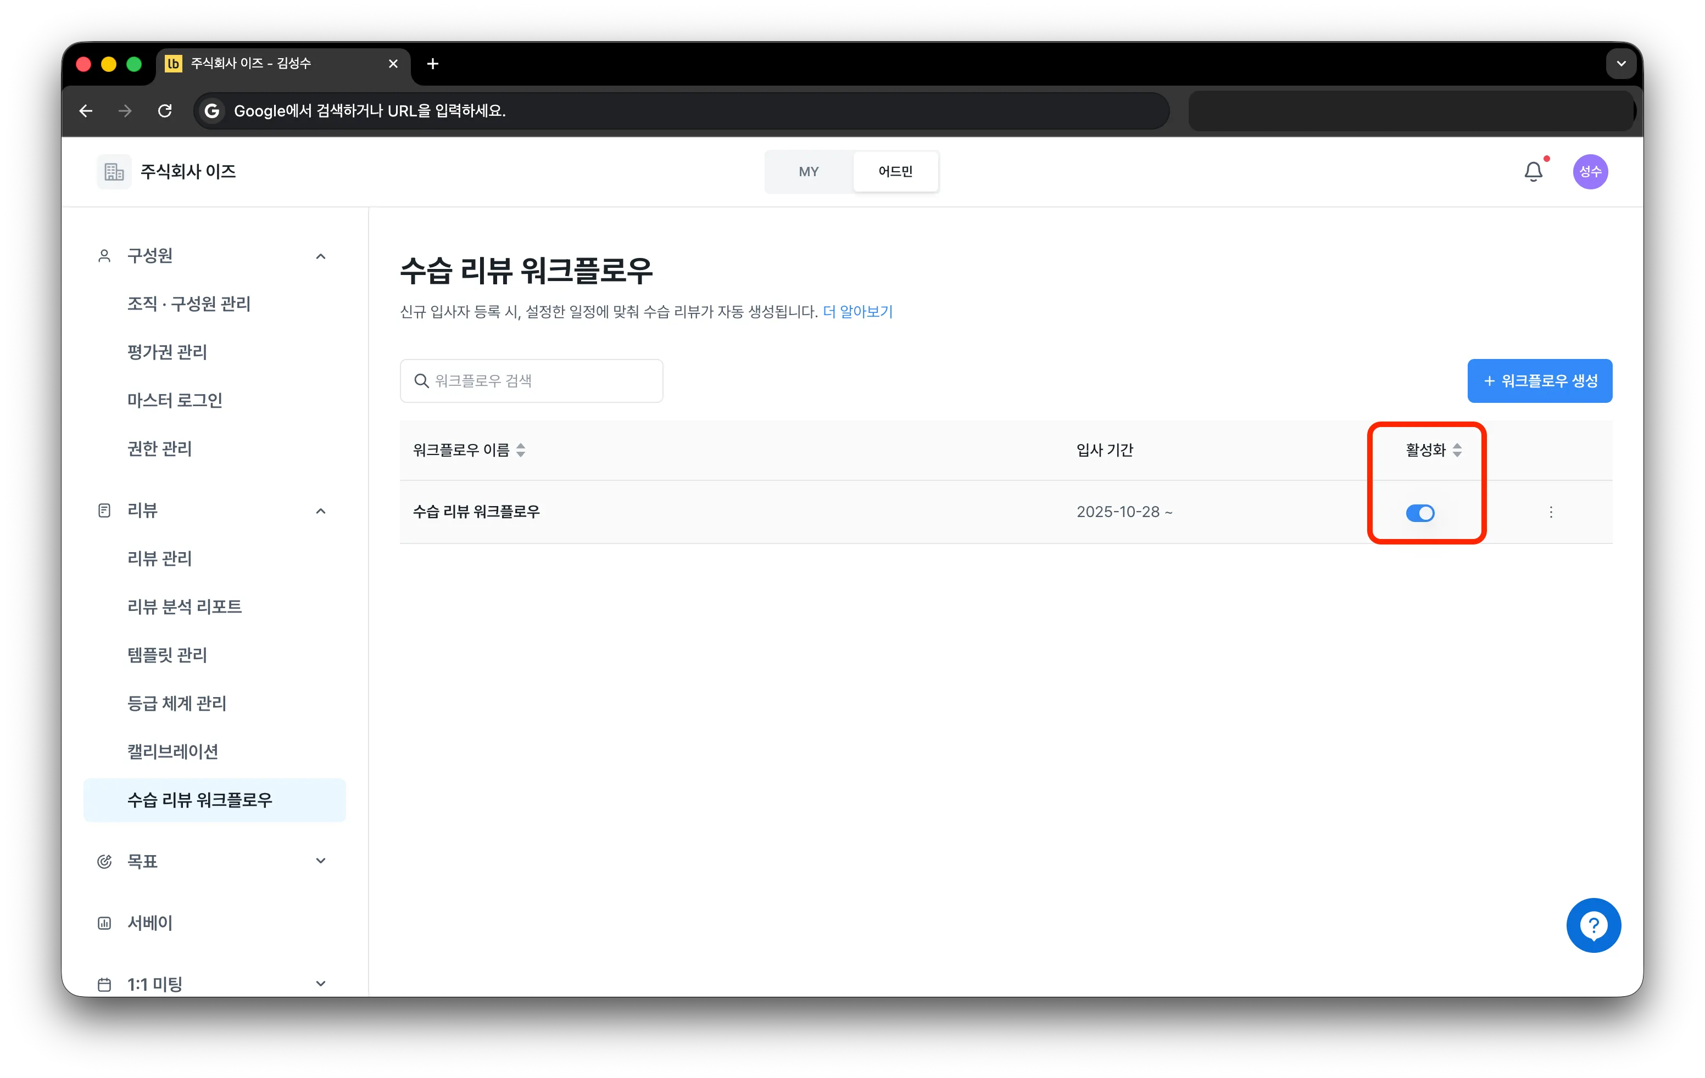Close the 주식회사 이즈 browser tab
This screenshot has width=1705, height=1078.
pos(393,64)
